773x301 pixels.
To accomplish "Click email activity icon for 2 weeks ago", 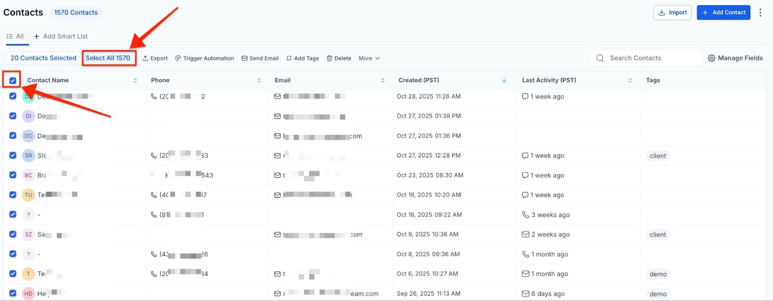I will (525, 234).
